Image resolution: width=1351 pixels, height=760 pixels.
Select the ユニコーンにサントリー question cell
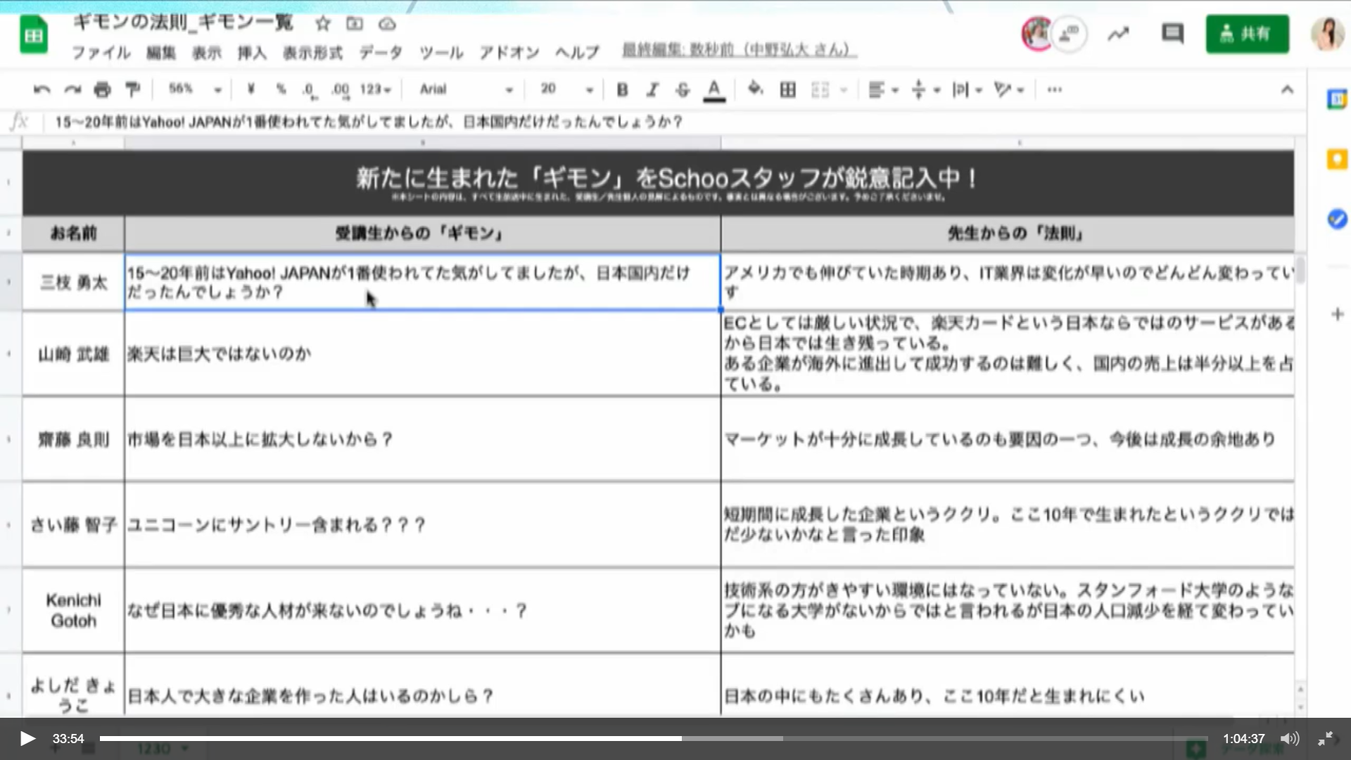422,525
